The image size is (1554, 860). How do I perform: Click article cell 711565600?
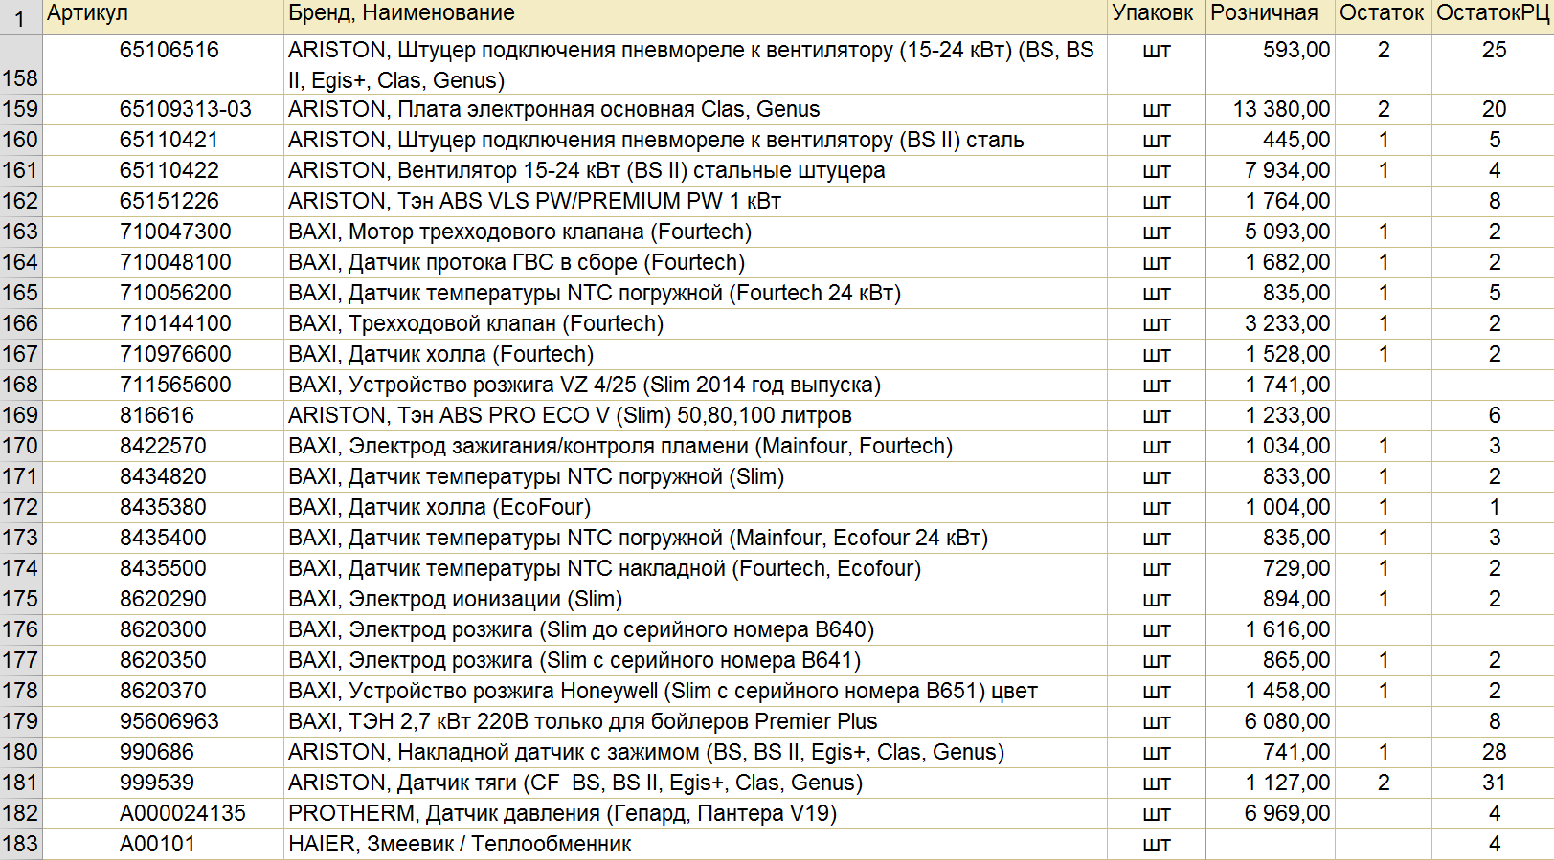pyautogui.click(x=163, y=385)
